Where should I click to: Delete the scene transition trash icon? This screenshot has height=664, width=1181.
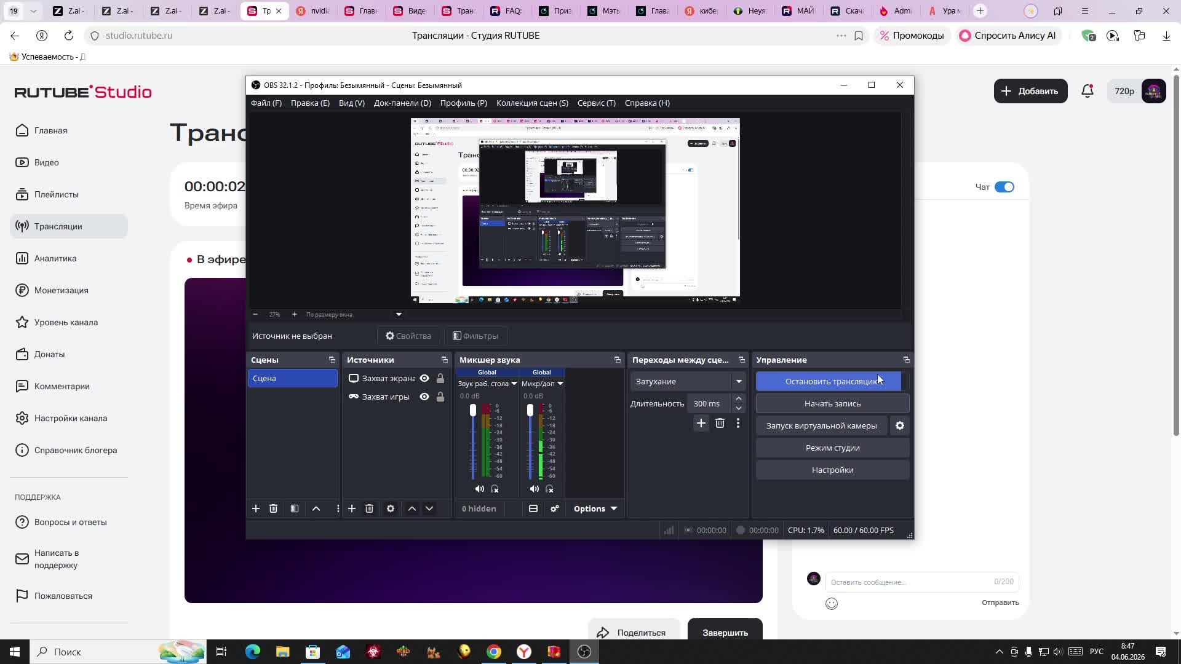pyautogui.click(x=720, y=423)
